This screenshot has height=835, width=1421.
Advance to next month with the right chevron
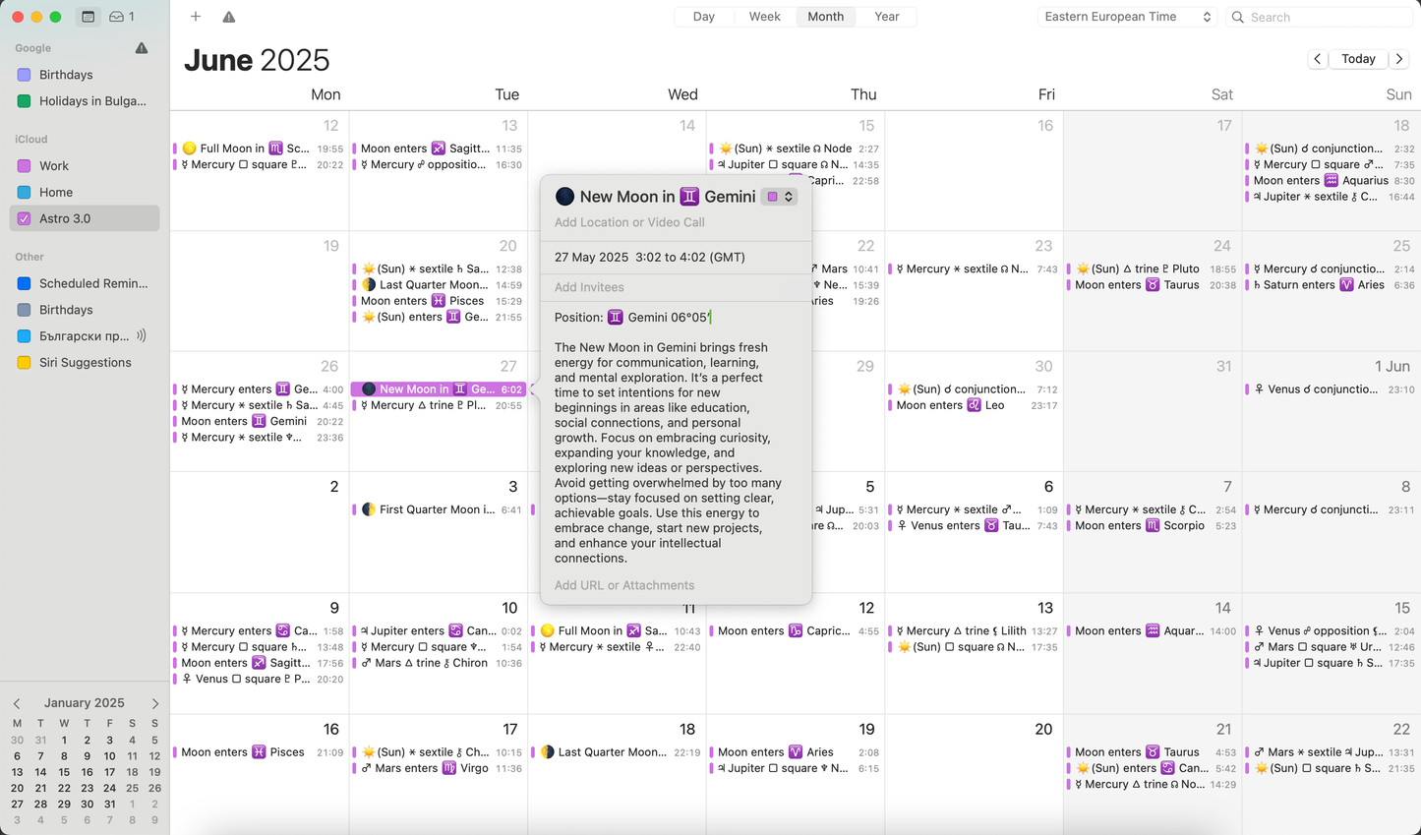1399,59
